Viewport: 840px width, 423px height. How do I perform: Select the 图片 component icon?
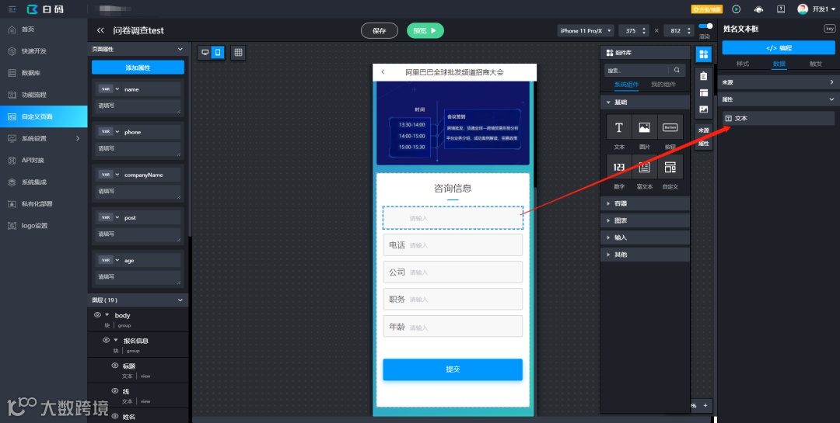[645, 127]
